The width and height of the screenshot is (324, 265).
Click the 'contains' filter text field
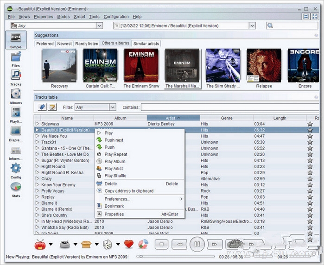click(x=230, y=107)
